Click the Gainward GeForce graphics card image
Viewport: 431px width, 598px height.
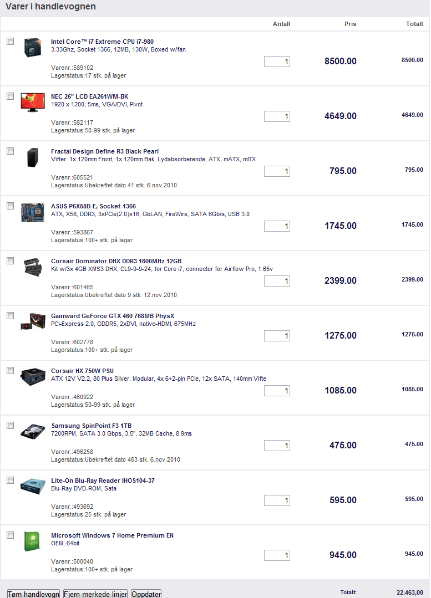33,321
